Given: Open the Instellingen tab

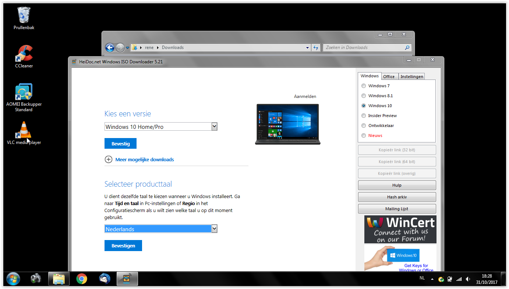Looking at the screenshot, I should [x=412, y=77].
